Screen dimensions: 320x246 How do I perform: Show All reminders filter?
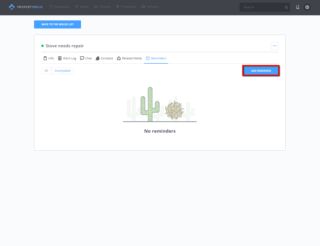coord(46,71)
